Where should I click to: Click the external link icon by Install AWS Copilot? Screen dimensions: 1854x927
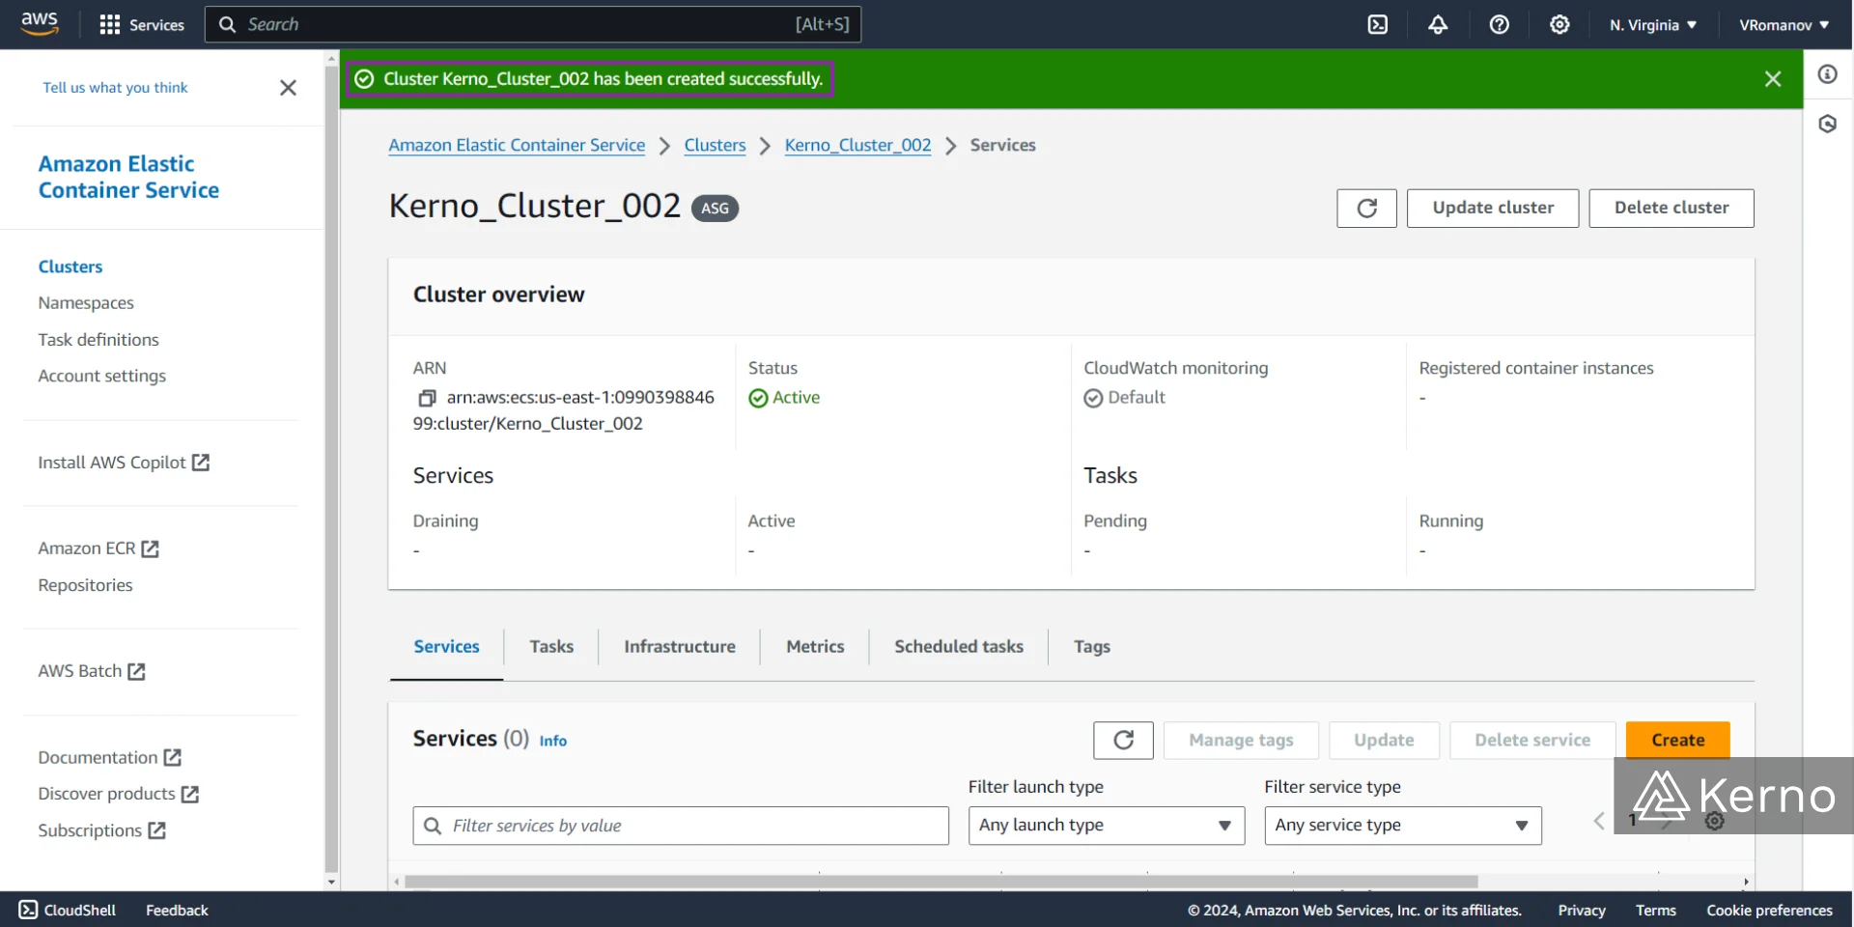point(201,463)
